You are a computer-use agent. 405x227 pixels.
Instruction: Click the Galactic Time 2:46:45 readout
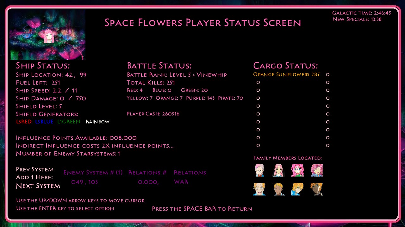362,13
